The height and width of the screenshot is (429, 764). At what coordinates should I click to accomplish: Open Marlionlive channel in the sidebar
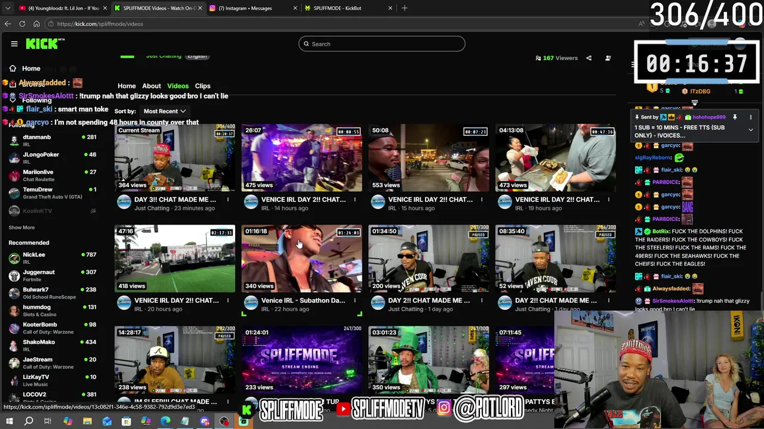53,175
